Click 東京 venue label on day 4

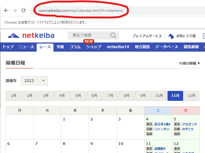coord(149,124)
